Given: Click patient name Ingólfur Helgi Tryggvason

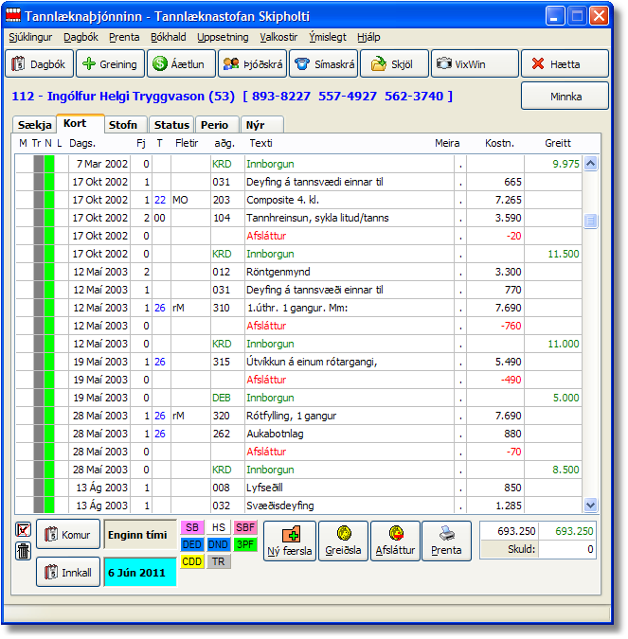Looking at the screenshot, I should (126, 97).
